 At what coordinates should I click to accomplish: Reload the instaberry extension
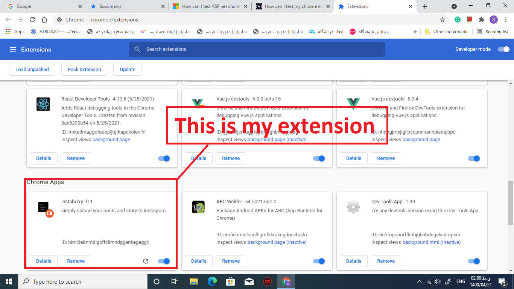click(x=146, y=261)
